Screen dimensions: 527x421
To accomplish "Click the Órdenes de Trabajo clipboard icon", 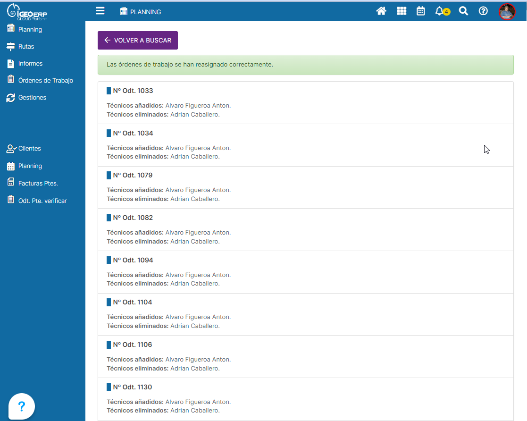I will tap(11, 79).
